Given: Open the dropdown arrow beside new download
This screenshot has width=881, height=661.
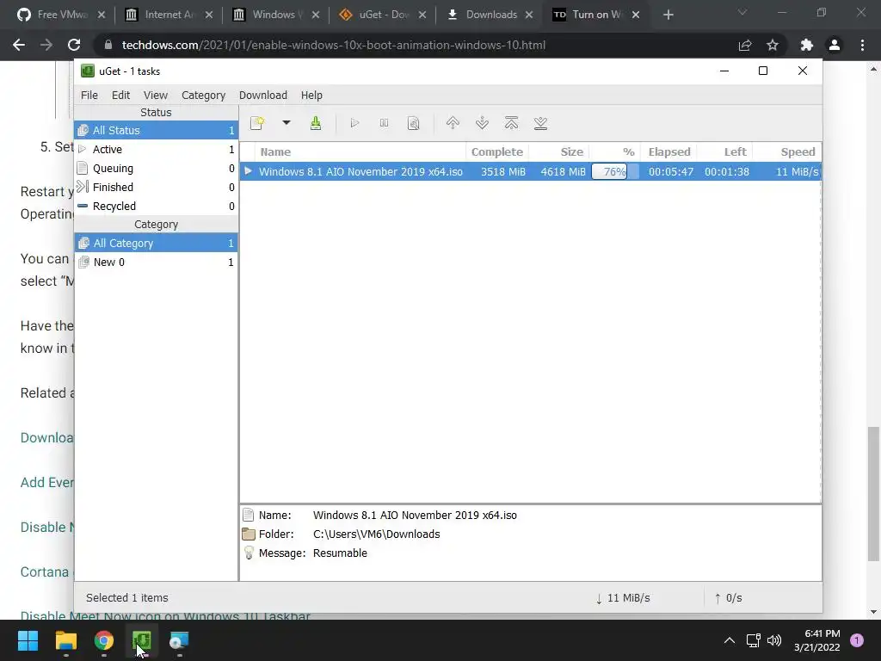Looking at the screenshot, I should [286, 122].
